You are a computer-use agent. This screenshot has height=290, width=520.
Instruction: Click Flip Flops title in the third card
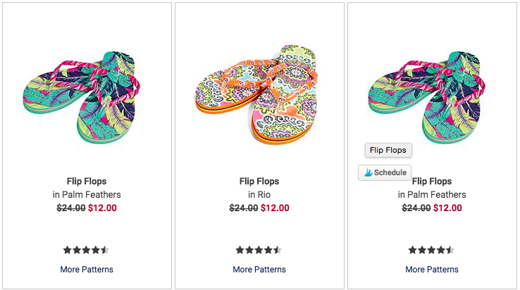[432, 181]
